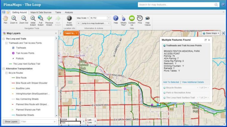
Task: Activate the Point Identify tool
Action: click(69, 19)
